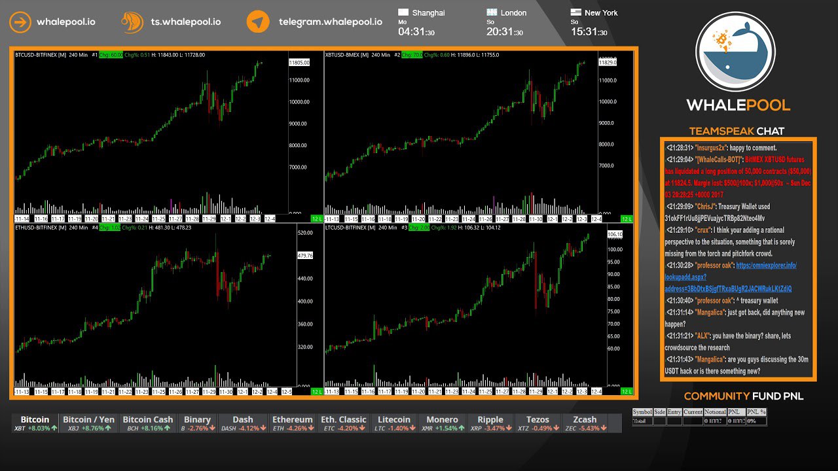Click the Notional column header in PNL table
Viewport: 838px width, 471px height.
(715, 412)
